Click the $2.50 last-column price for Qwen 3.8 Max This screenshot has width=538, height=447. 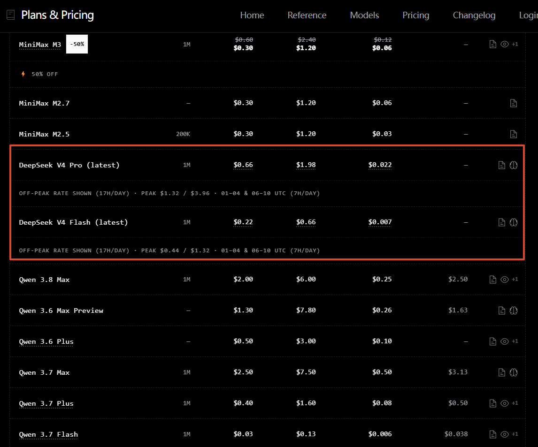point(458,280)
